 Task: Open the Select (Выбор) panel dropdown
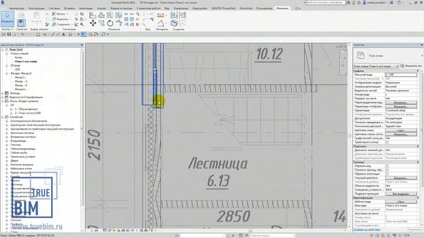(x=7, y=29)
